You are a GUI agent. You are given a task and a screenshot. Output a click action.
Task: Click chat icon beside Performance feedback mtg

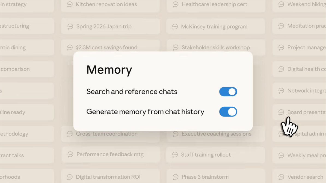click(70, 154)
